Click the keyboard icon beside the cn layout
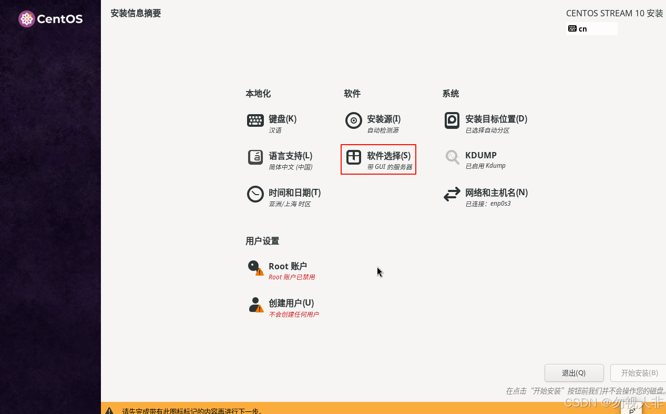Image resolution: width=666 pixels, height=414 pixels. pos(572,28)
